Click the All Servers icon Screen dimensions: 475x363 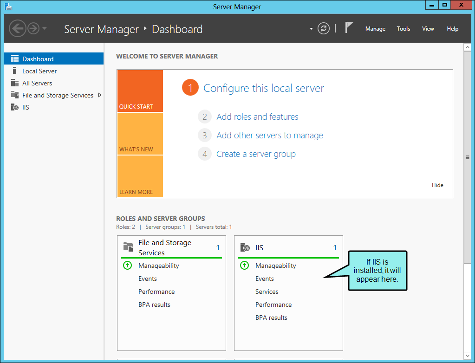click(15, 83)
